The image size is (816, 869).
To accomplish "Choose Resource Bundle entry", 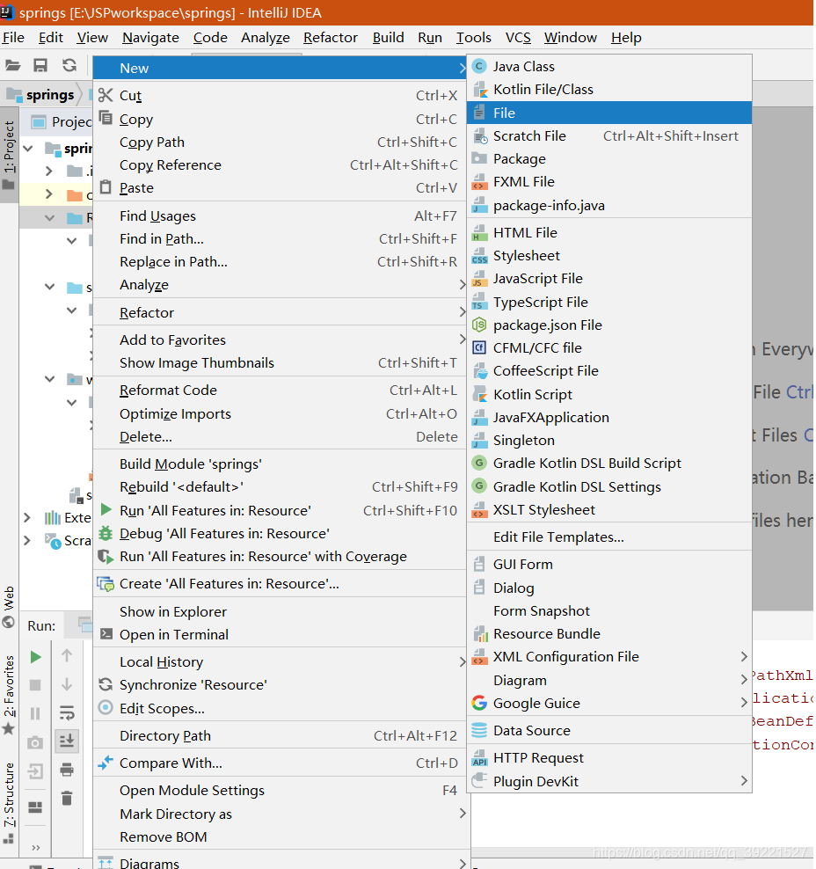I will pos(609,633).
